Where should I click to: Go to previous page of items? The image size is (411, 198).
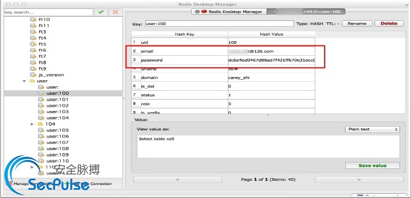pyautogui.click(x=177, y=180)
